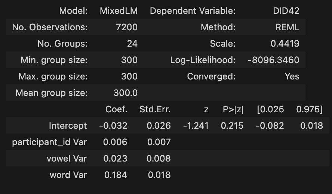
Task: Click the Log-Likelihood value -8096.3460
Action: (273, 60)
